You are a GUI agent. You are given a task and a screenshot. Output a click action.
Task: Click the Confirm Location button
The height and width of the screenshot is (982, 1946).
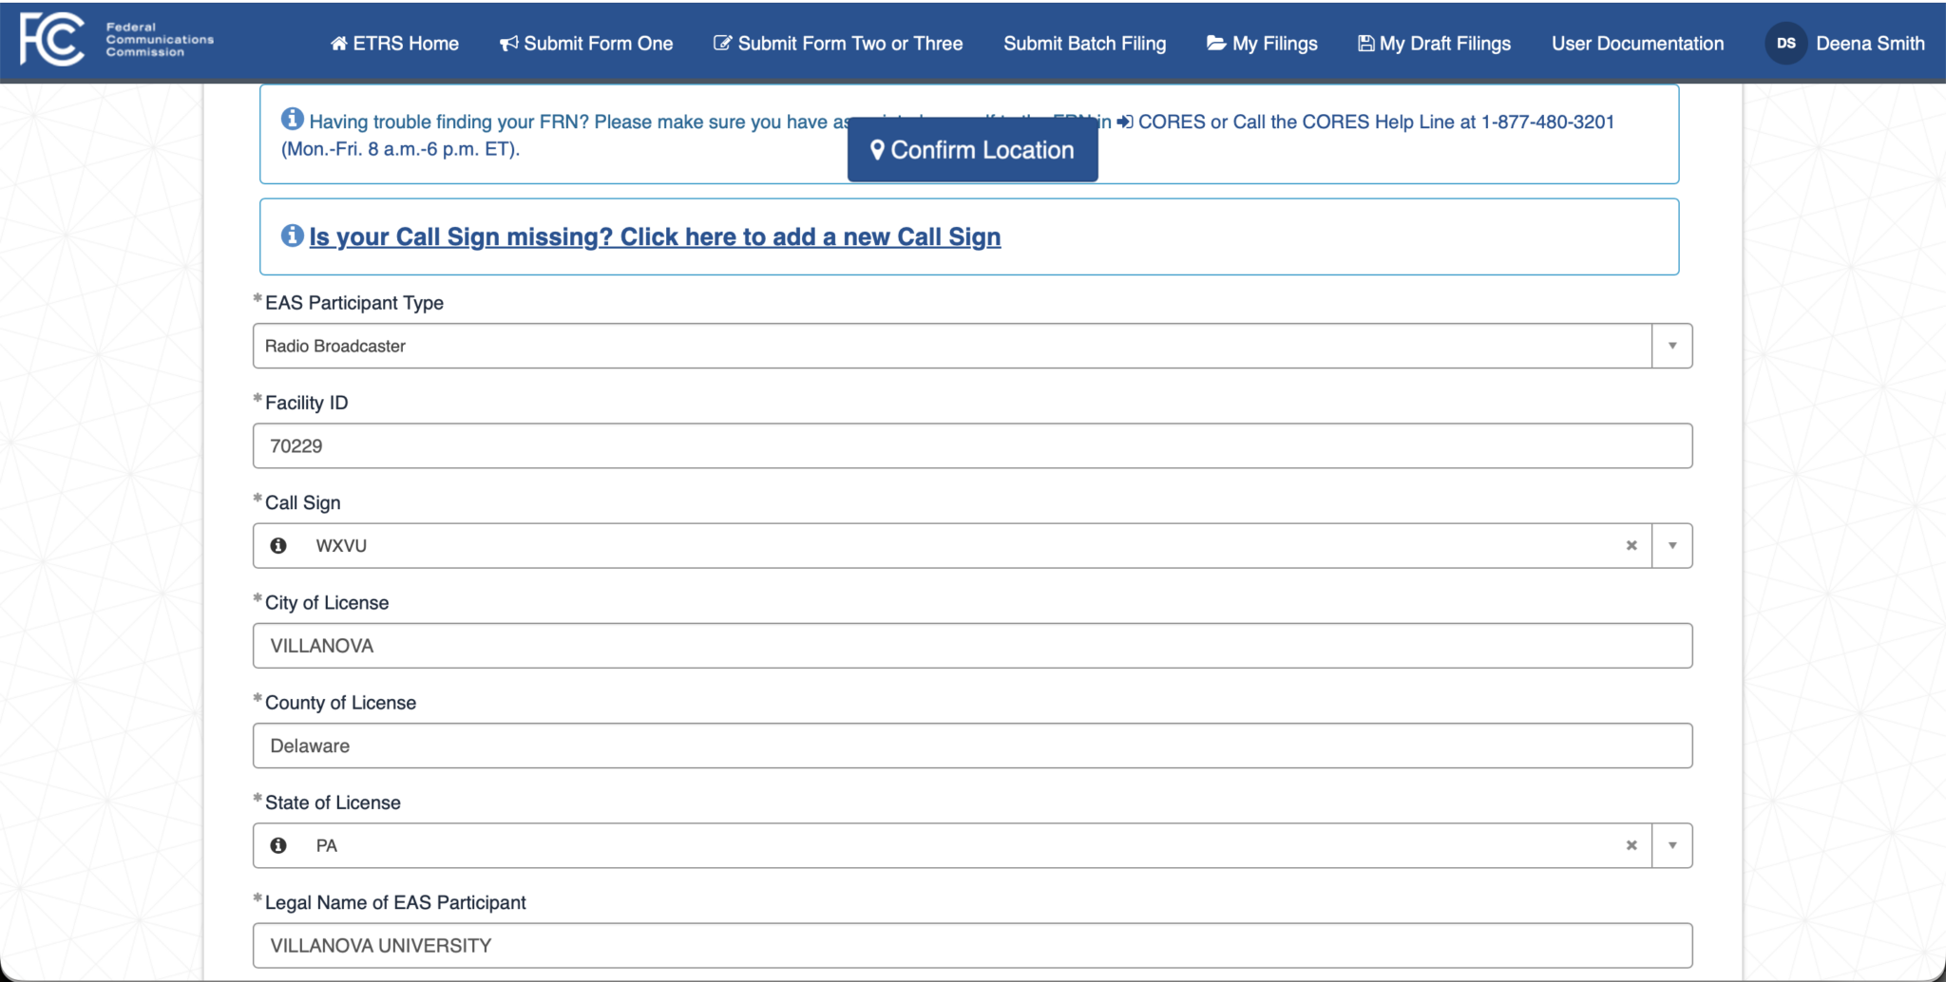(x=973, y=150)
